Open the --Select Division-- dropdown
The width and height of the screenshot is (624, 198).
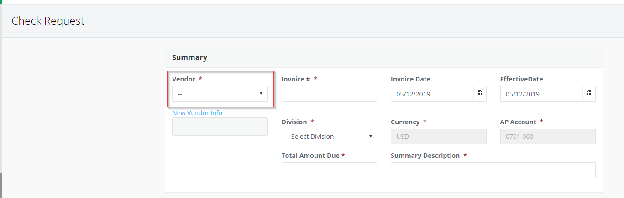[329, 137]
